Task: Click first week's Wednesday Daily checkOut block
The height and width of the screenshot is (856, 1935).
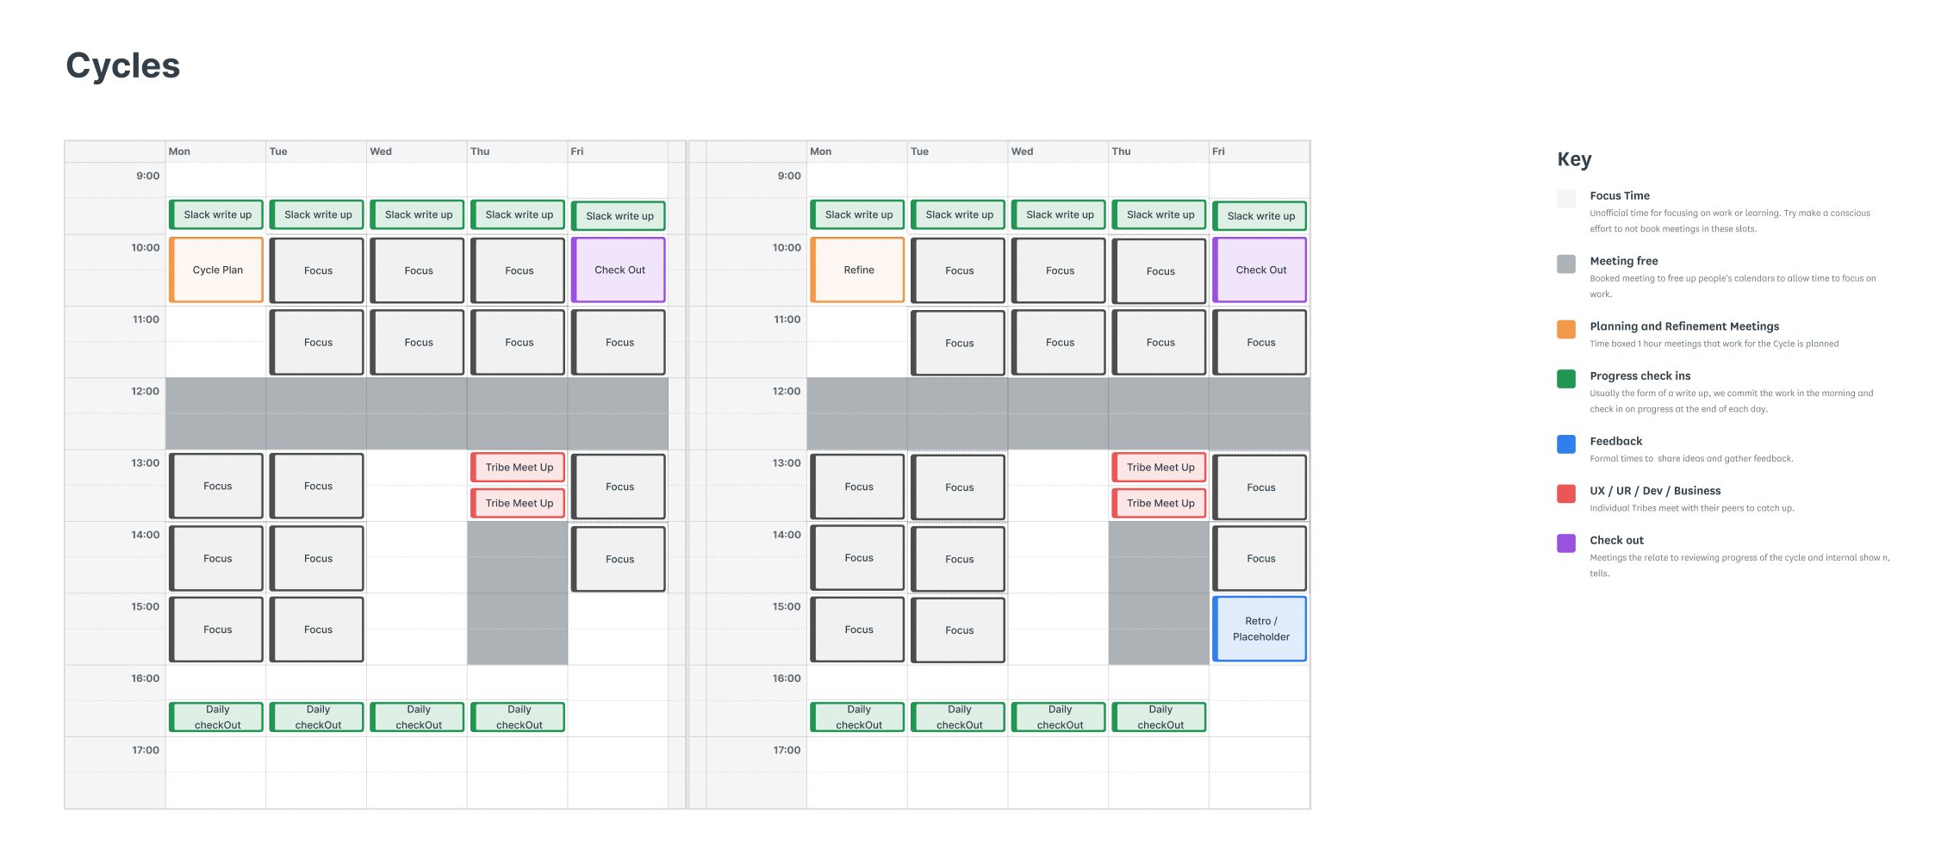Action: point(419,717)
